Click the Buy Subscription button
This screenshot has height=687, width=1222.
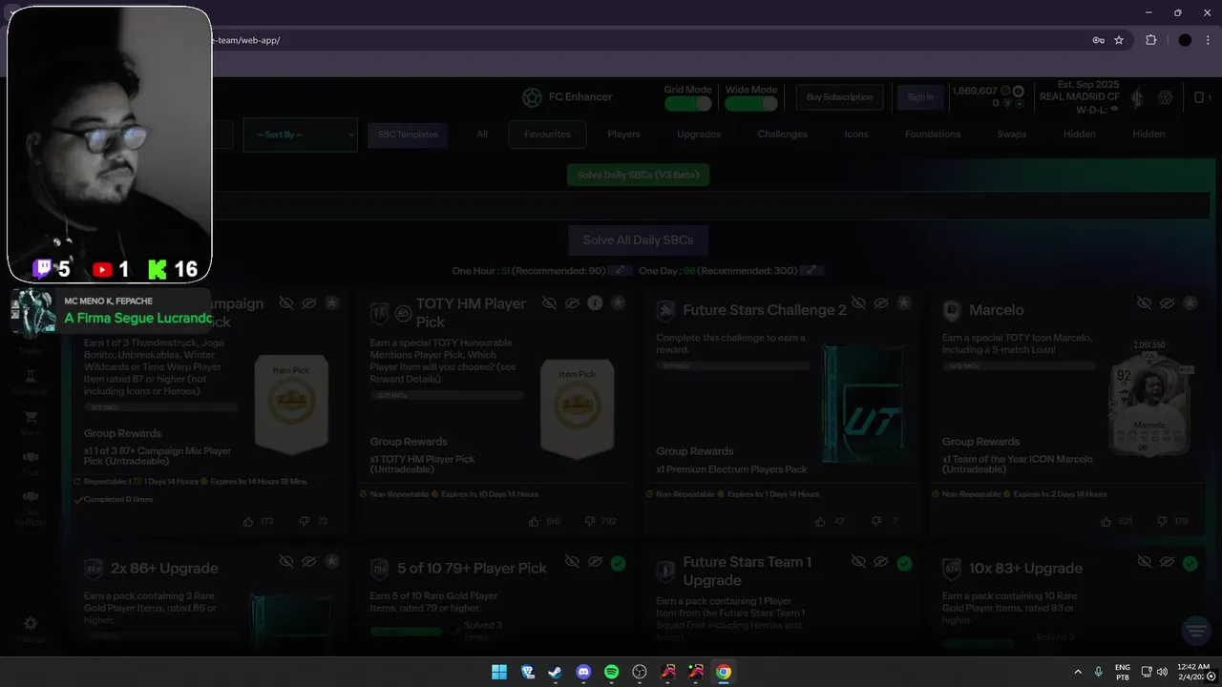(839, 97)
